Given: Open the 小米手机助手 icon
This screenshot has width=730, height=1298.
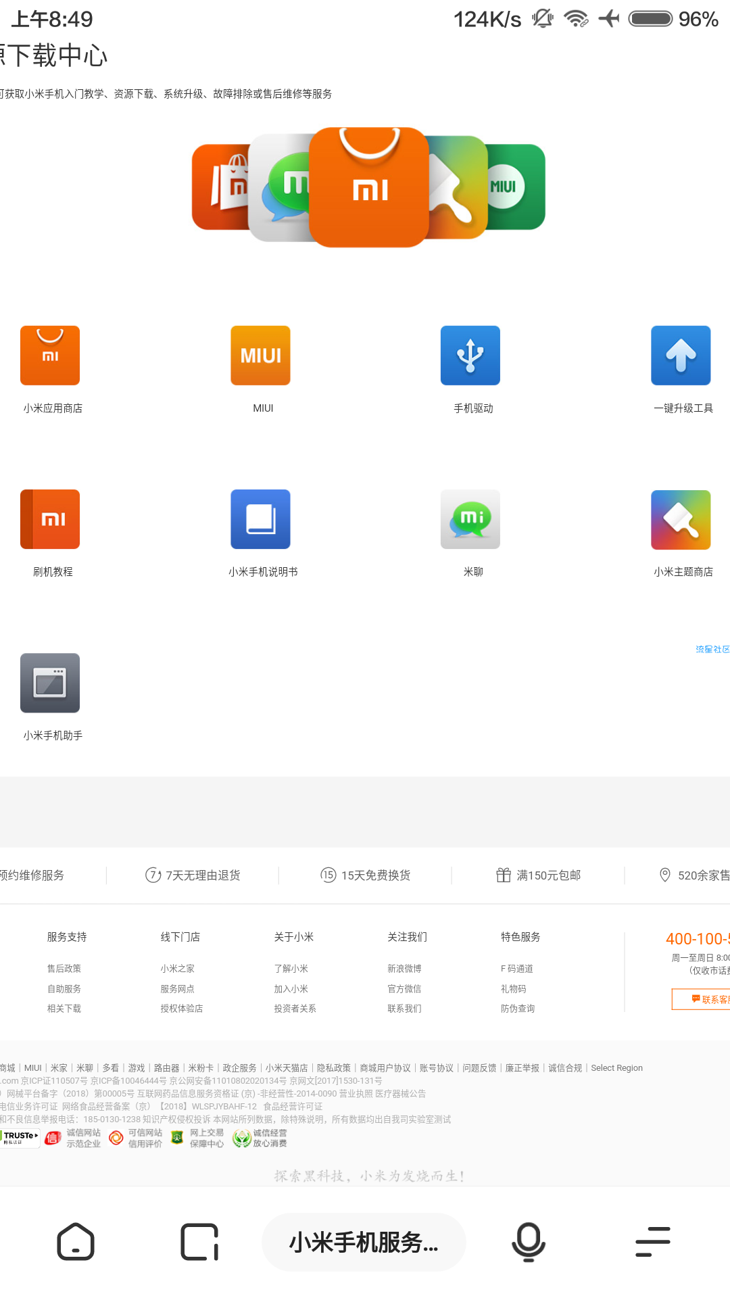Looking at the screenshot, I should tap(50, 683).
